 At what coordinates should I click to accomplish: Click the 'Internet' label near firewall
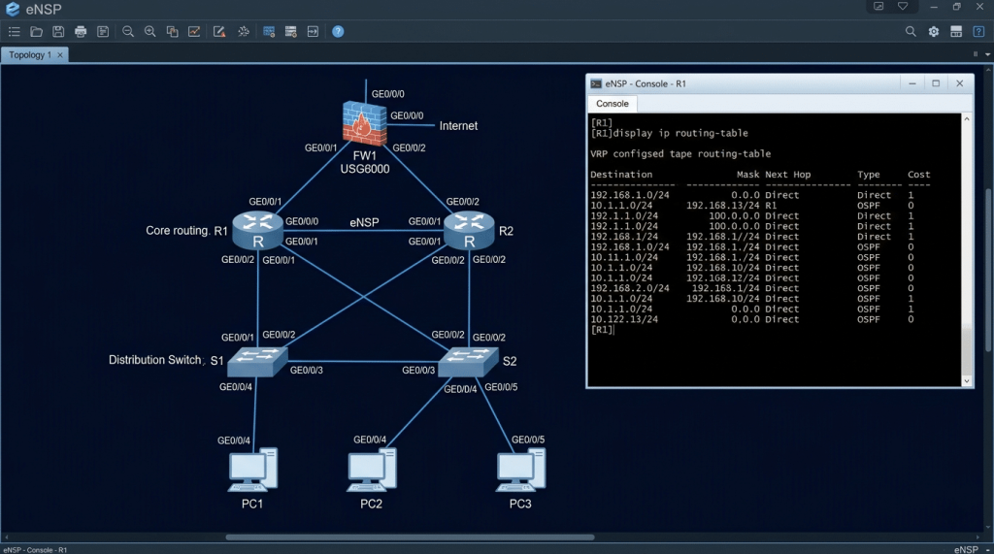tap(458, 126)
